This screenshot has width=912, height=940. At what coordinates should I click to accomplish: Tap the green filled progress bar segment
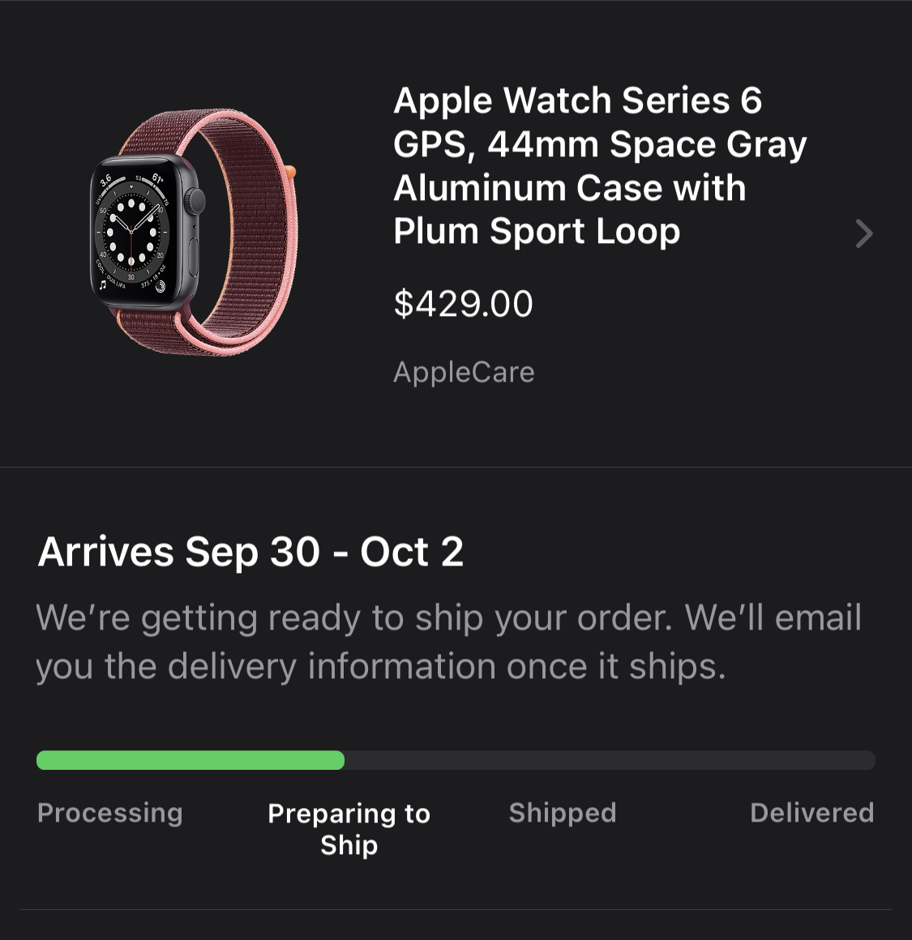point(190,760)
